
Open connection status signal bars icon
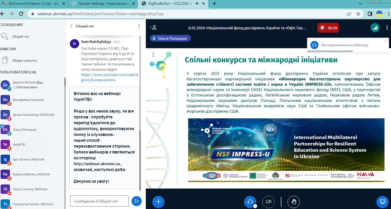(375, 28)
